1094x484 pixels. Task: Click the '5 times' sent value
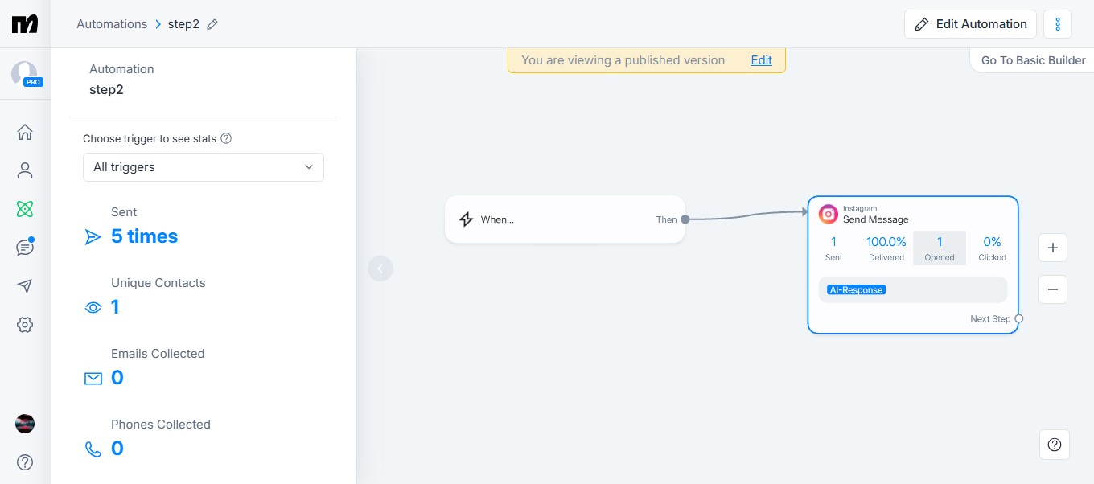pyautogui.click(x=145, y=236)
